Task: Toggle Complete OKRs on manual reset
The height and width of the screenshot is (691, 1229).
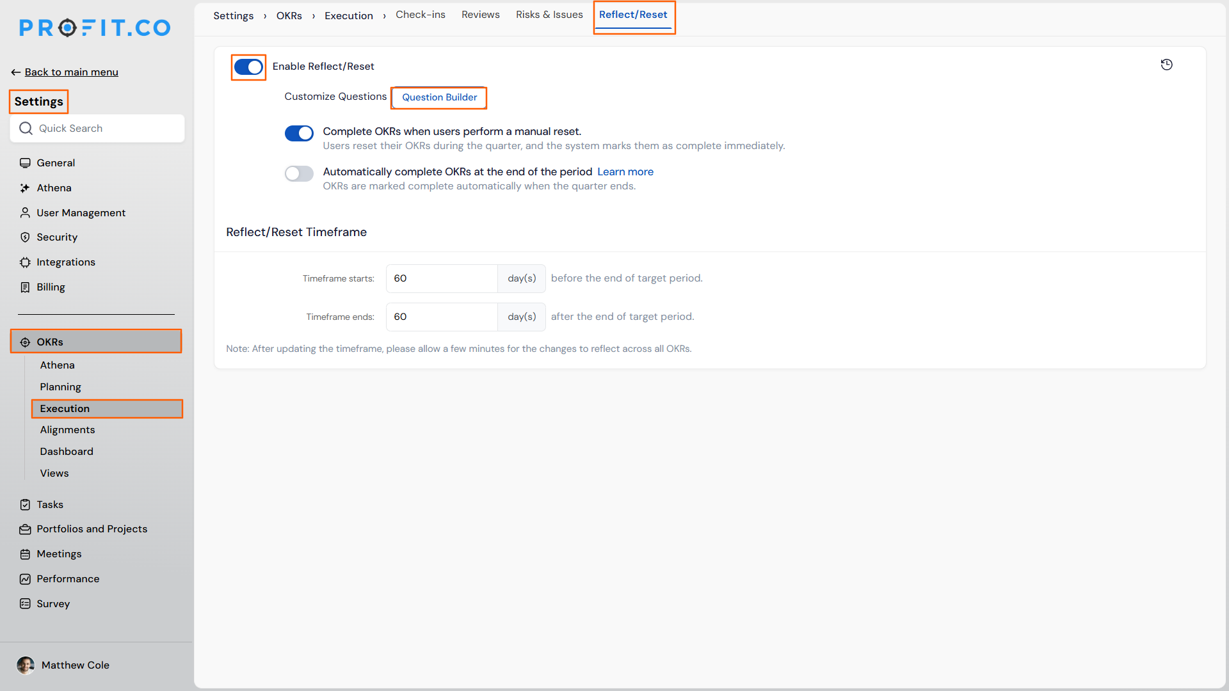Action: (299, 133)
